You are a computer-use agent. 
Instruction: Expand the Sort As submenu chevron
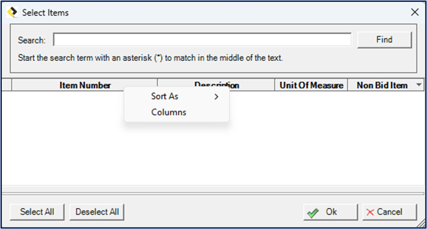(x=216, y=97)
